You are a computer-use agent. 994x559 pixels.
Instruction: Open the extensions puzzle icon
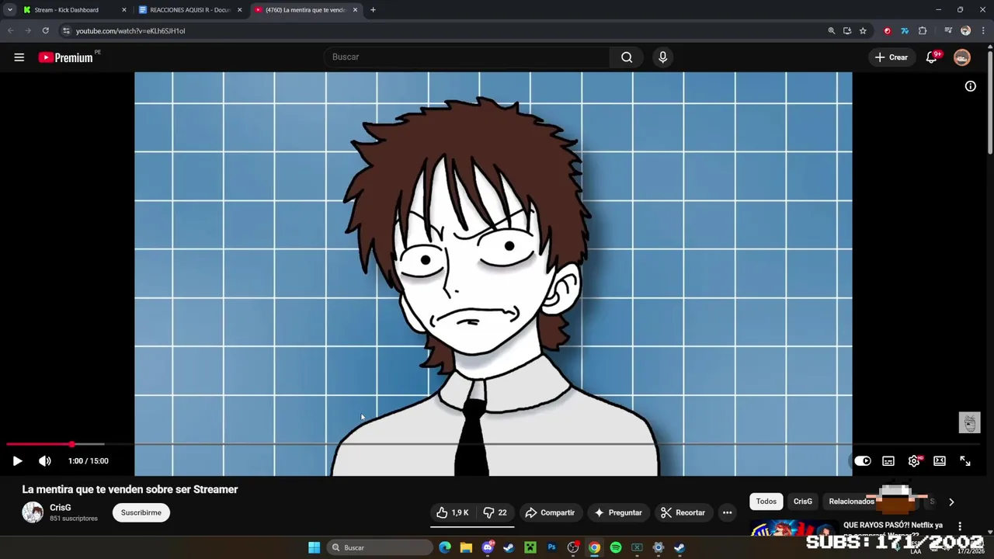pos(923,31)
